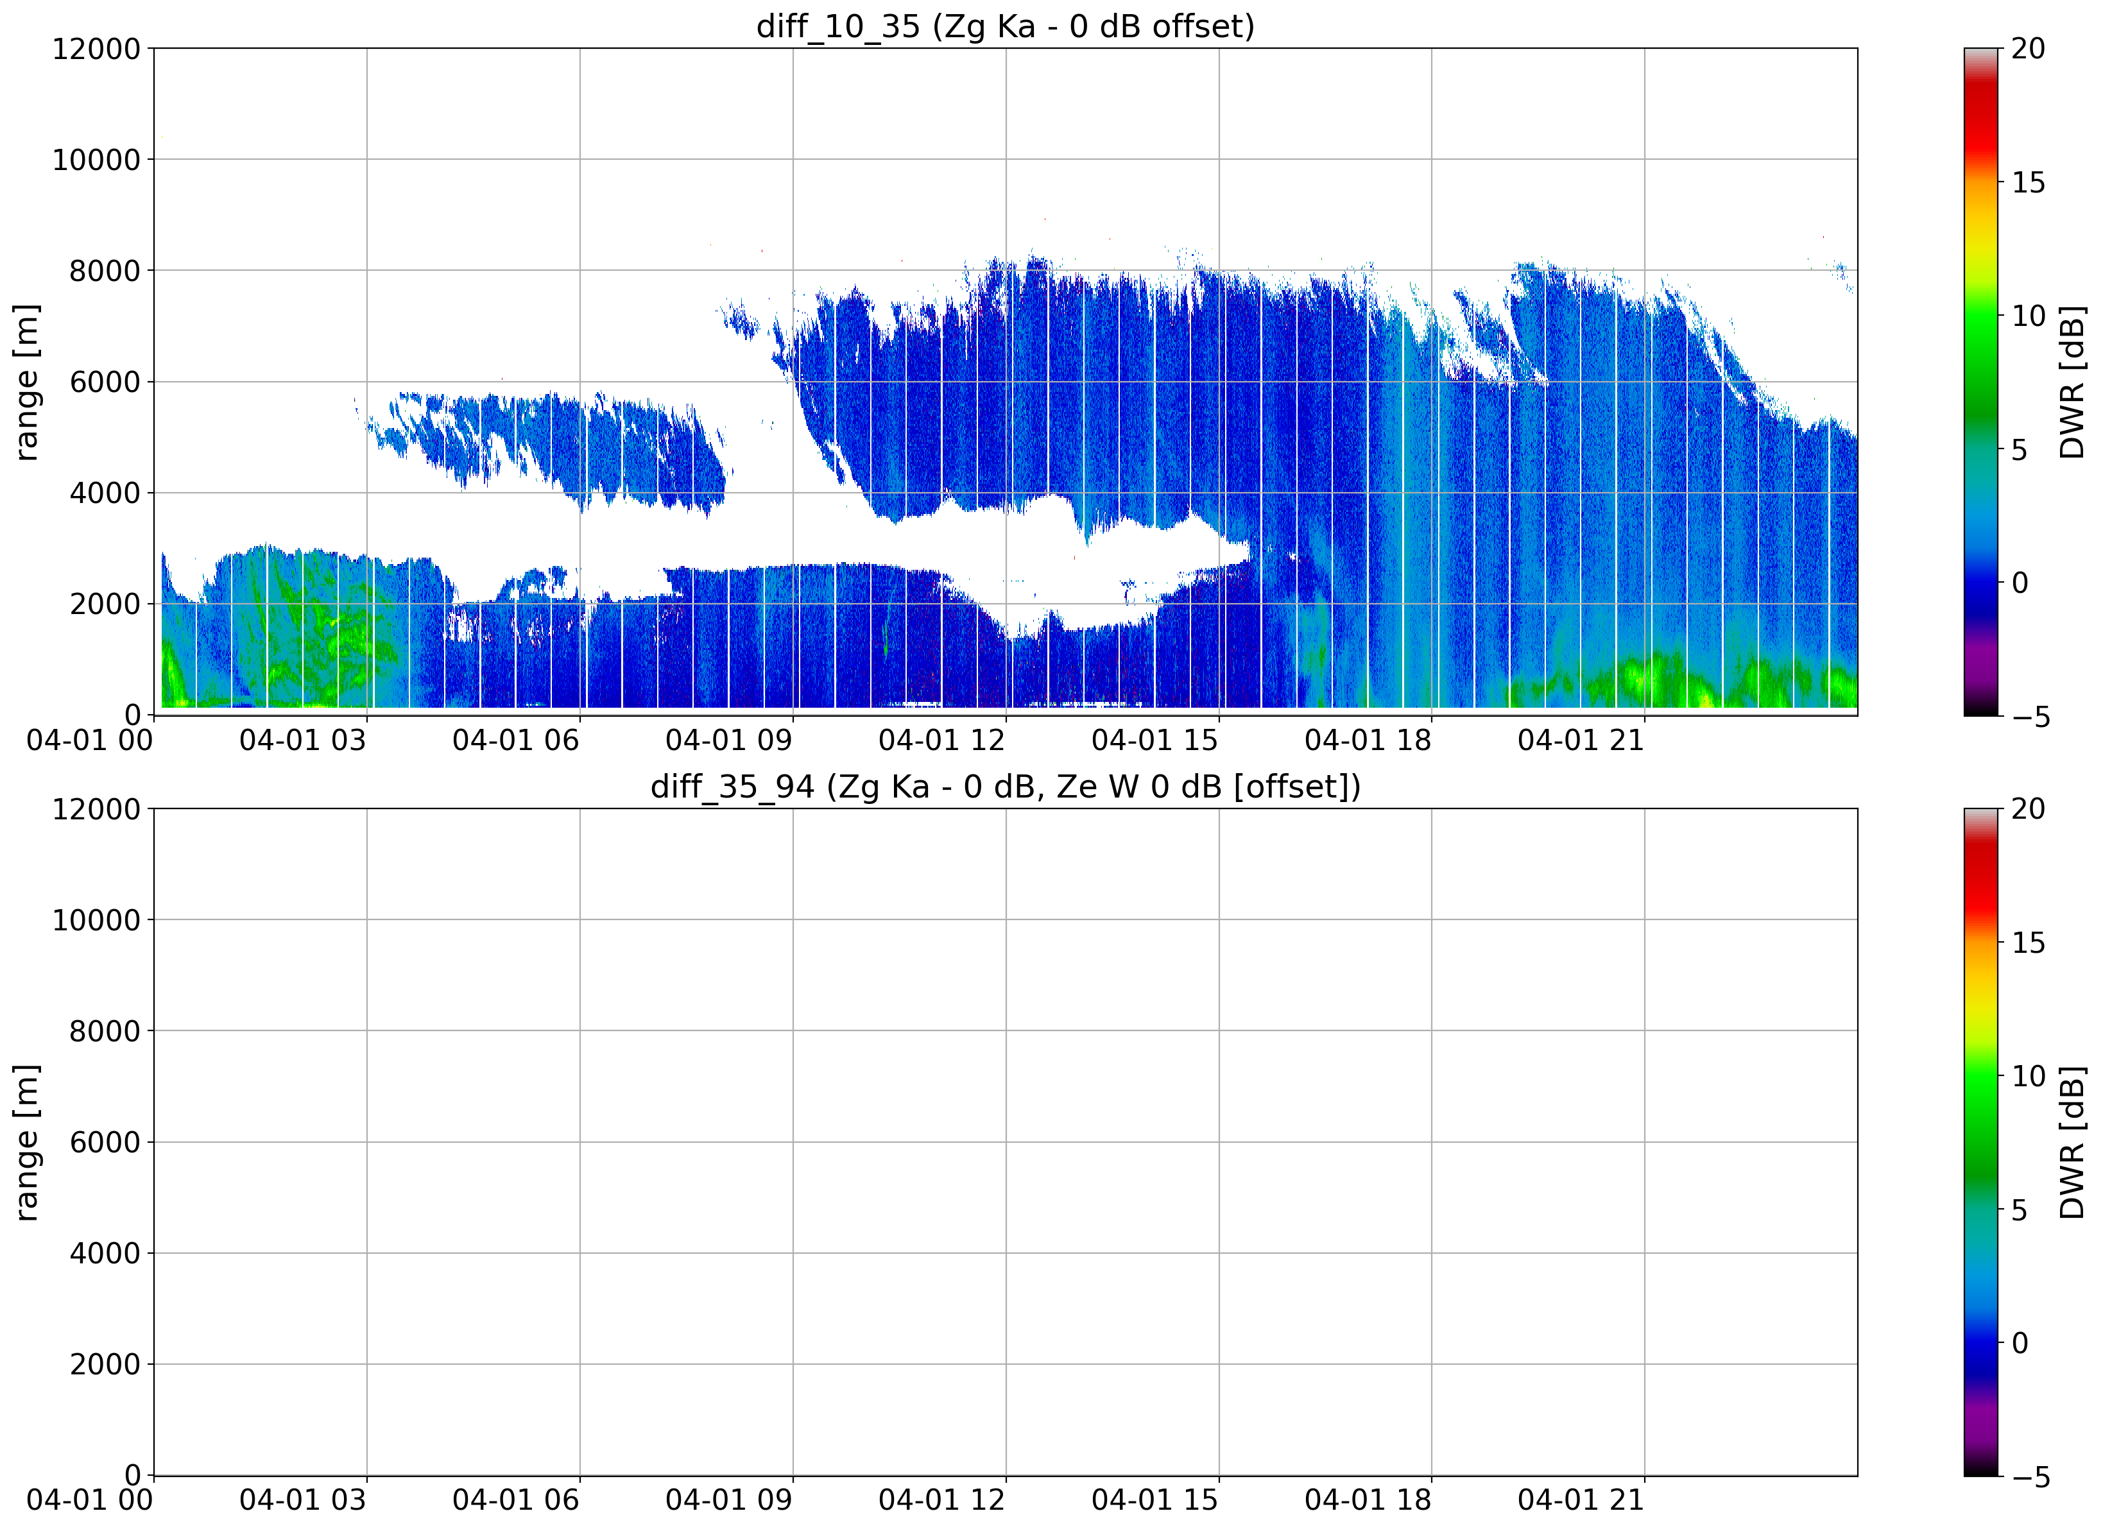2103x1529 pixels.
Task: Click "DWR [dB]" label beside diff_35_94 colorbar
Action: (2072, 1141)
